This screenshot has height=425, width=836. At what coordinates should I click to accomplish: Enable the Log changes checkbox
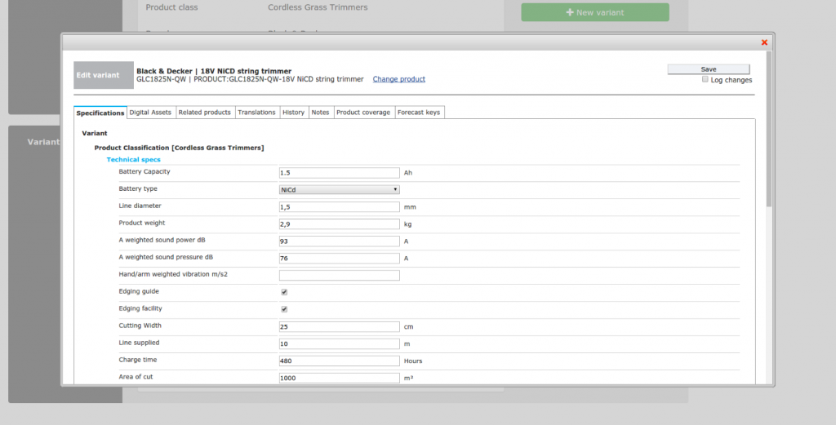(706, 80)
